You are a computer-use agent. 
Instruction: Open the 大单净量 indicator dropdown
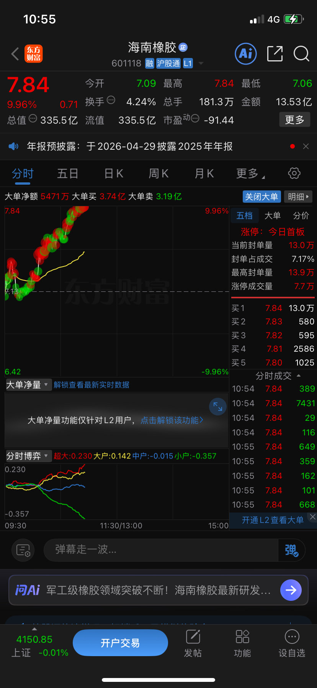pyautogui.click(x=28, y=385)
